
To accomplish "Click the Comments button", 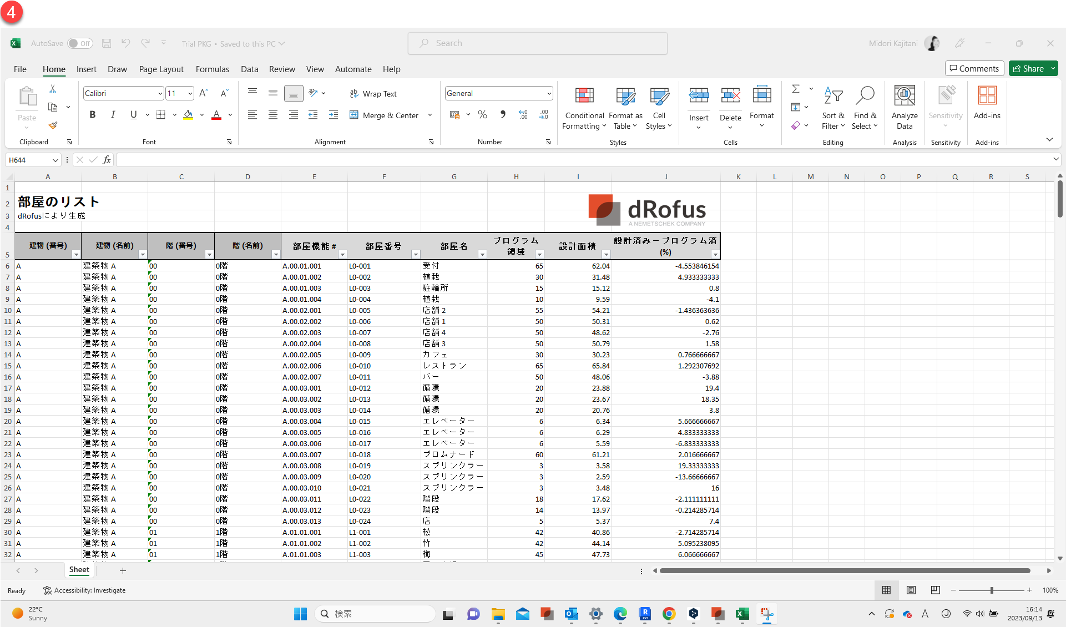I will pos(974,68).
